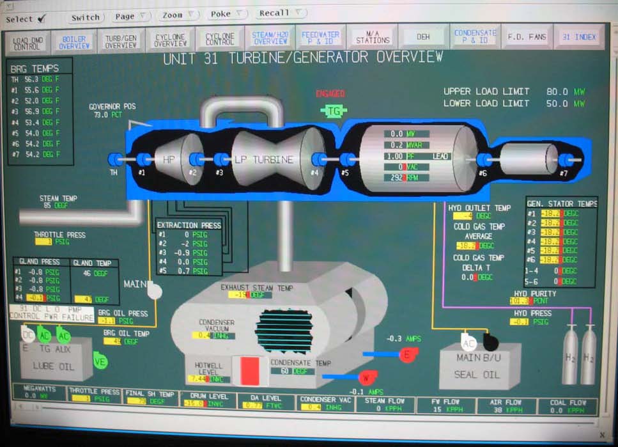Screen dimensions: 618x447
Task: Click the THROTTLE PRESS PSIG value near the steam pipe
Action: click(x=52, y=242)
